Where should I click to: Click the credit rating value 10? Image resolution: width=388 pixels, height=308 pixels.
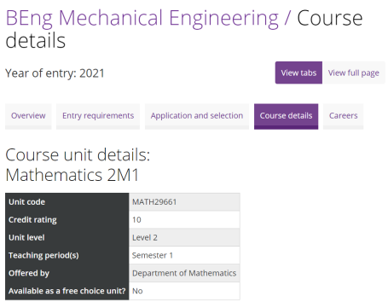click(x=184, y=219)
